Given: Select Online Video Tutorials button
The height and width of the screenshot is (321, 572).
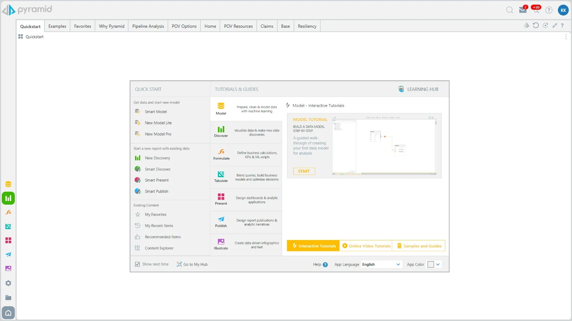Looking at the screenshot, I should 366,246.
